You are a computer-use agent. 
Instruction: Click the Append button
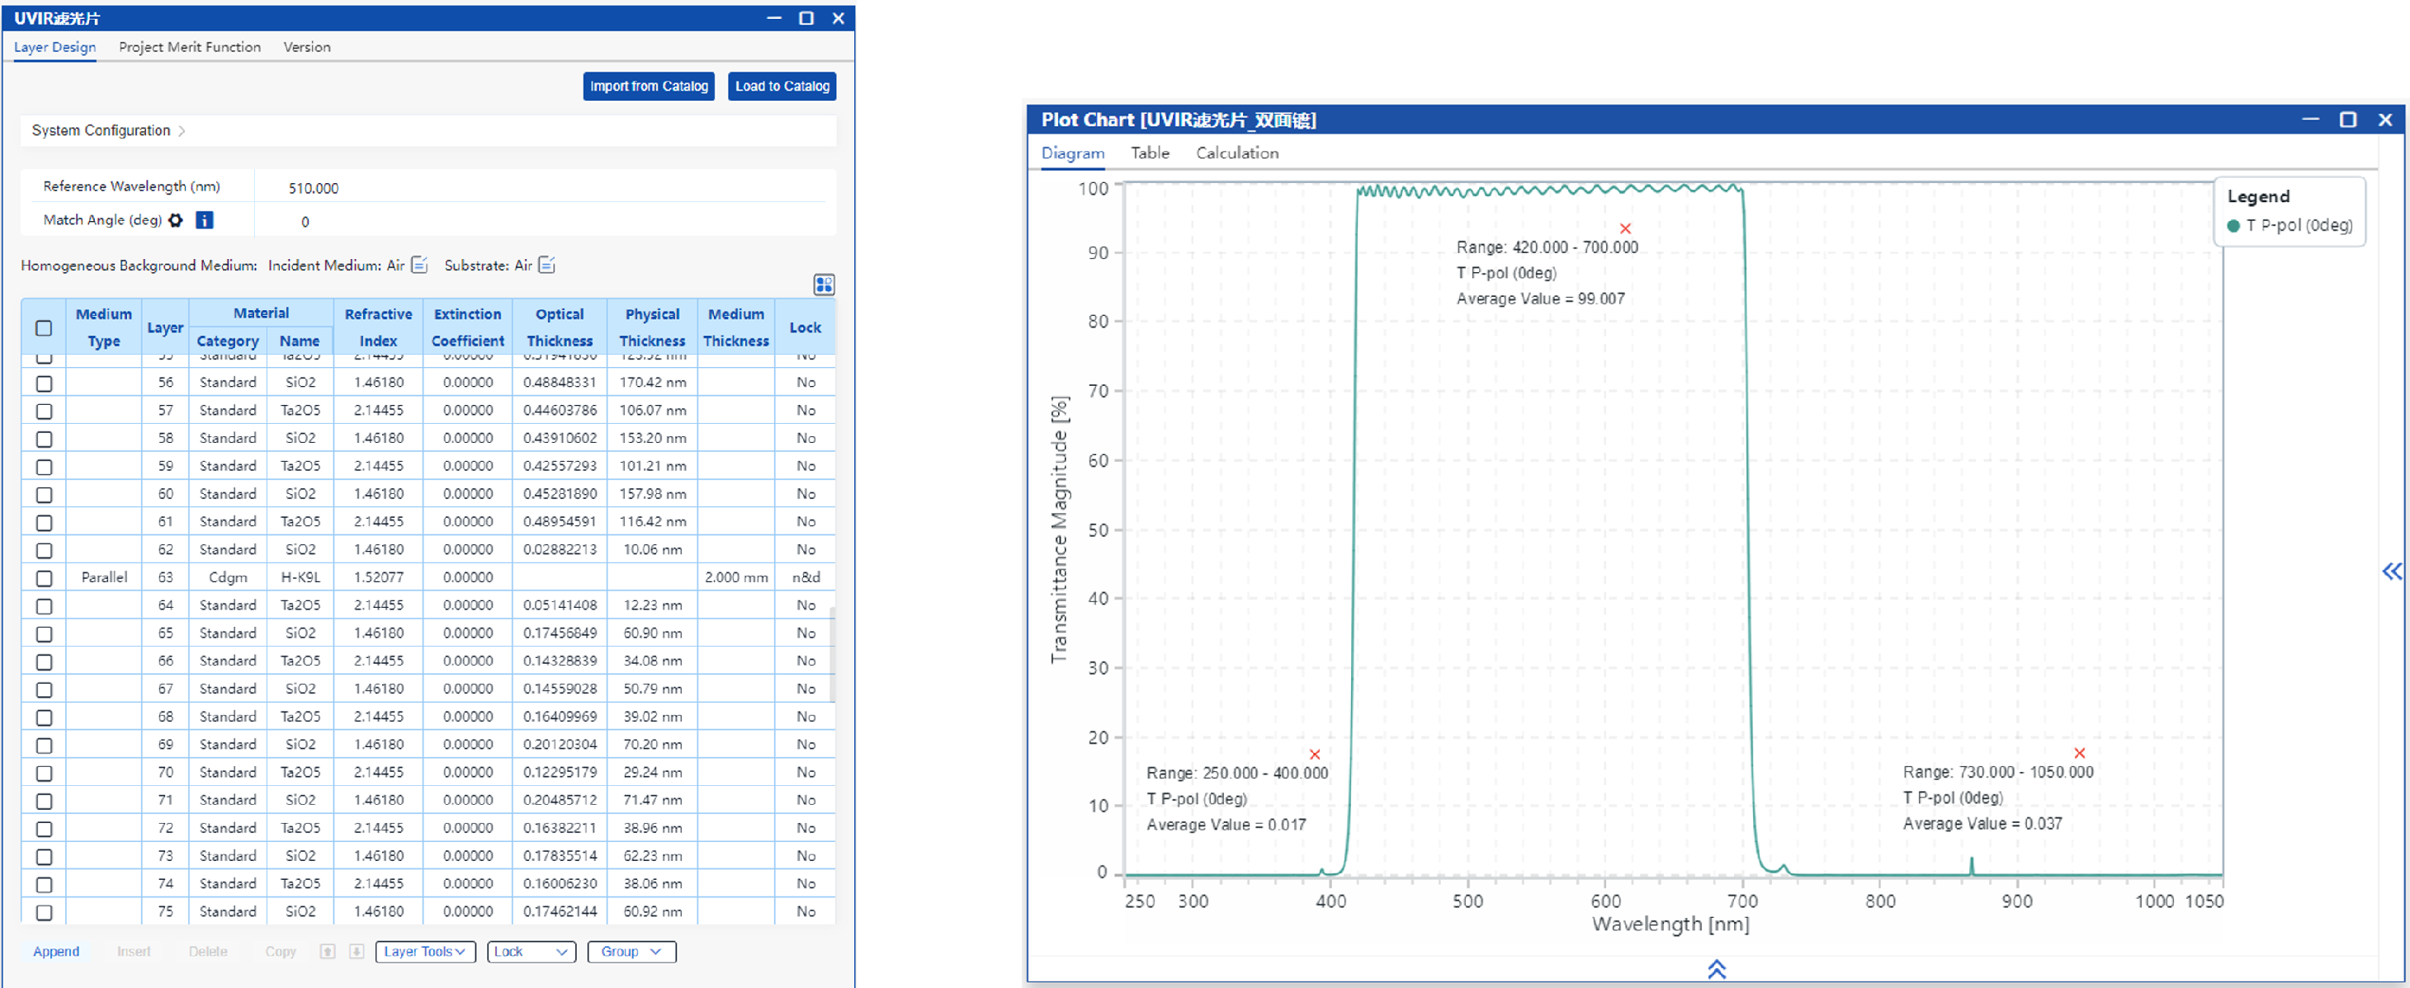click(x=56, y=952)
